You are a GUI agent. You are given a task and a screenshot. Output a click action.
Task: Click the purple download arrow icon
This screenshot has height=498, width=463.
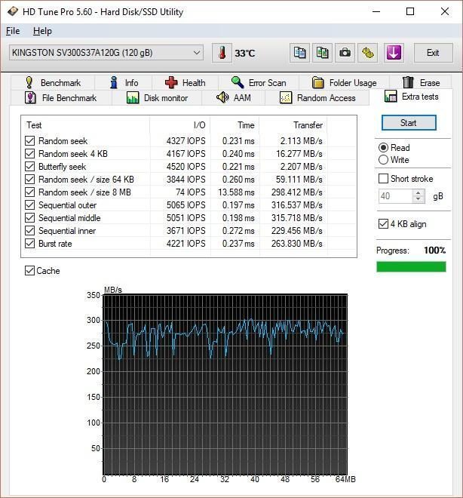pyautogui.click(x=394, y=53)
